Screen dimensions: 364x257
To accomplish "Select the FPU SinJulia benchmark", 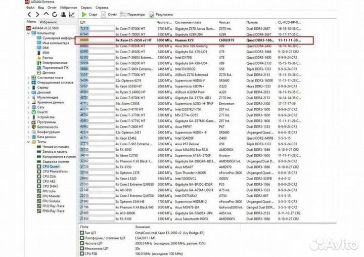I will point(49,201).
